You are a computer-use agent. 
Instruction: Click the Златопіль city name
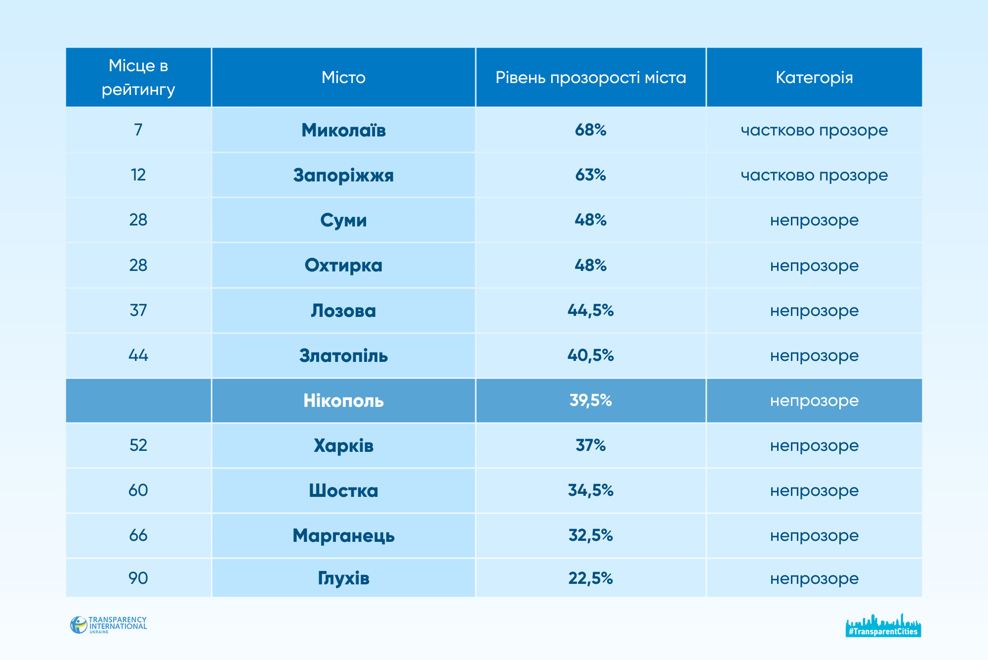(343, 355)
